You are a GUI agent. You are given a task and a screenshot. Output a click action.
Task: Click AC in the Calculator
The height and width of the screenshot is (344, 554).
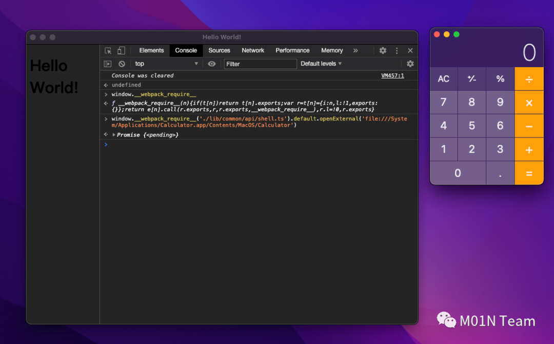[443, 79]
